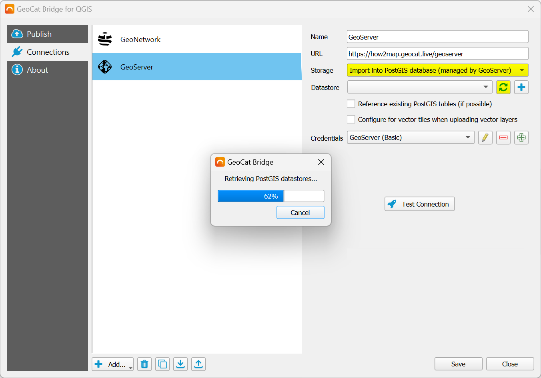Click the green refresh datastores icon
Image resolution: width=541 pixels, height=378 pixels.
[x=503, y=87]
